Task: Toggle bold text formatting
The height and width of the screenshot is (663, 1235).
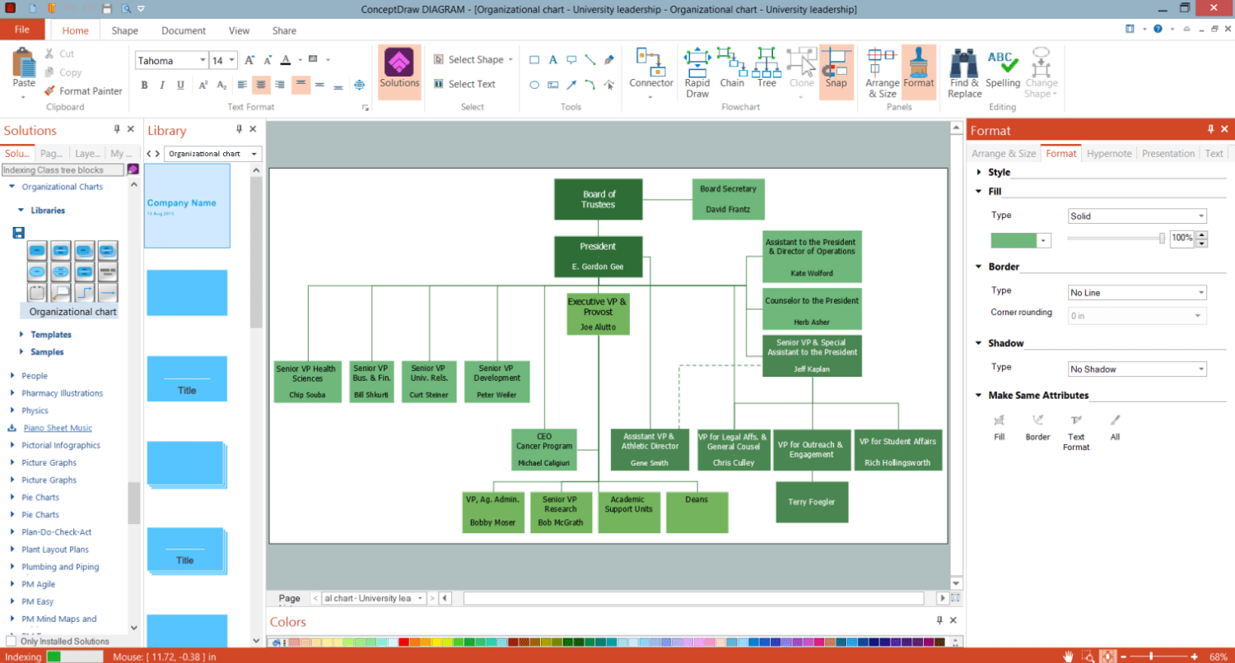Action: click(x=144, y=85)
